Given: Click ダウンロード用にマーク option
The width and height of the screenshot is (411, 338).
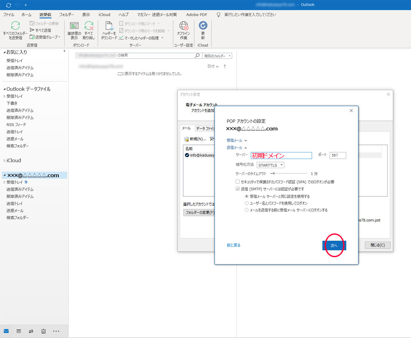Looking at the screenshot, I should pyautogui.click(x=139, y=23).
